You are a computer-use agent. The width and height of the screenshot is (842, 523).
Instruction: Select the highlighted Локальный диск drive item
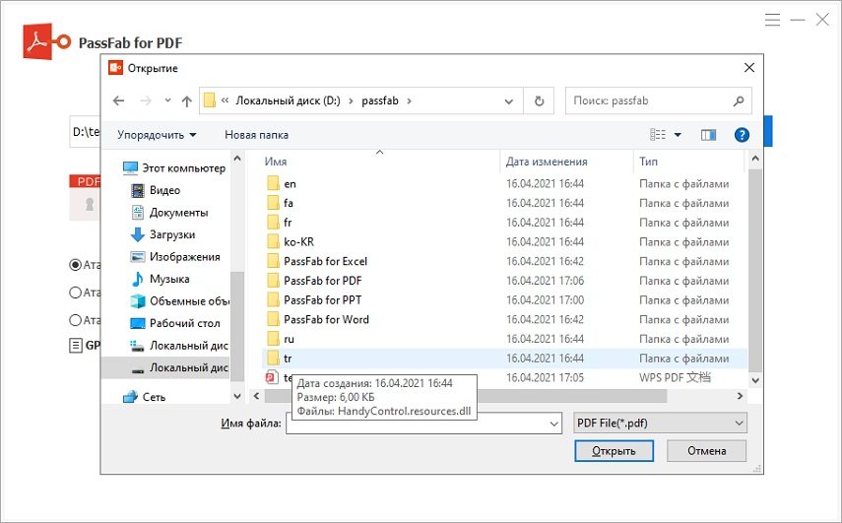pyautogui.click(x=165, y=367)
